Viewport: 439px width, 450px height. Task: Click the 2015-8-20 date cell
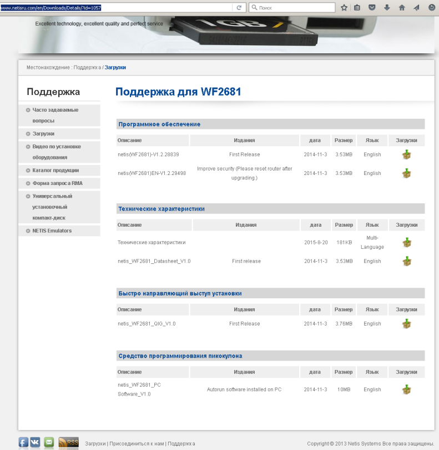tap(316, 243)
